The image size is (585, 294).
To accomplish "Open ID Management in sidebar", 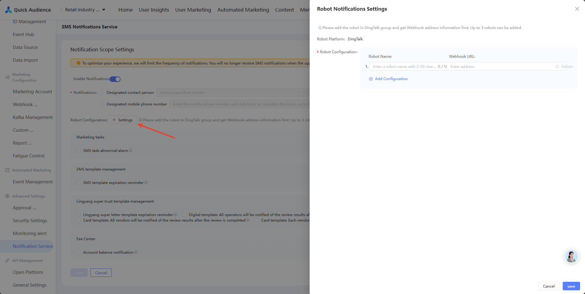I will click(29, 22).
